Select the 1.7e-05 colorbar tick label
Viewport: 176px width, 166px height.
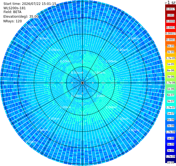point(171,58)
